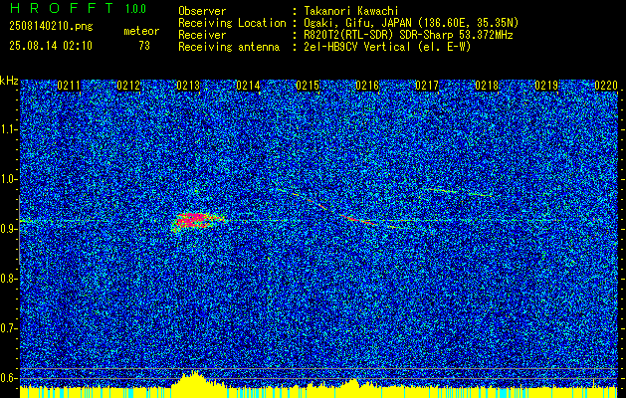
Task: Click the meteor count 73
Action: pyautogui.click(x=144, y=46)
